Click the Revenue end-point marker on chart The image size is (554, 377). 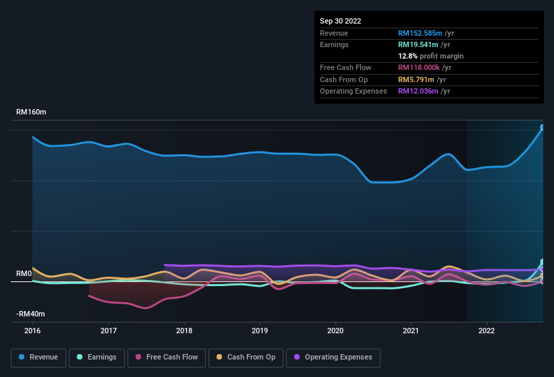(x=543, y=127)
